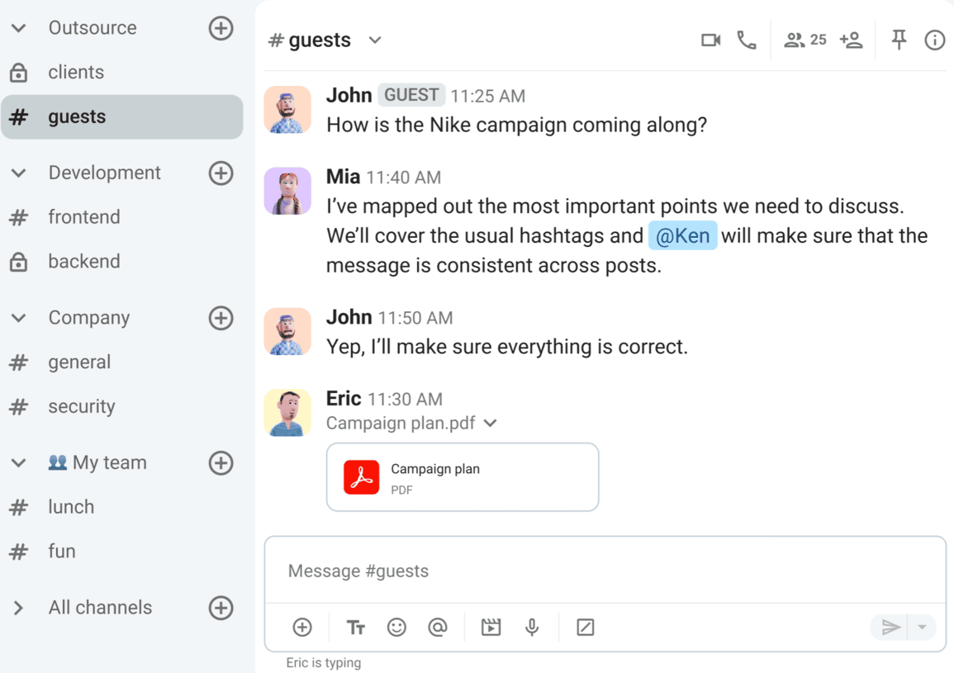954x673 pixels.
Task: Collapse the Development section
Action: click(x=18, y=173)
